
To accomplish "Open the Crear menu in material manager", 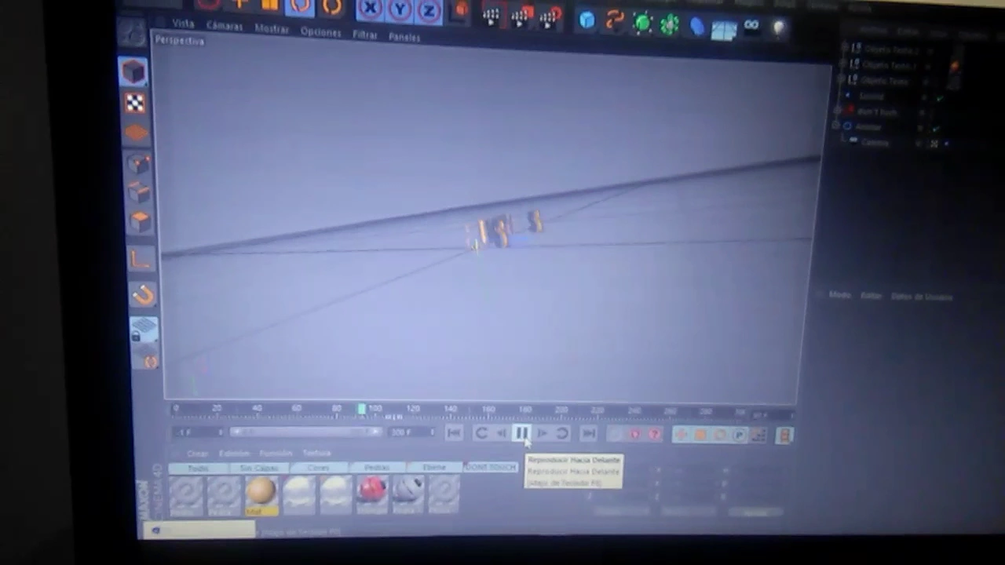I will pos(197,454).
